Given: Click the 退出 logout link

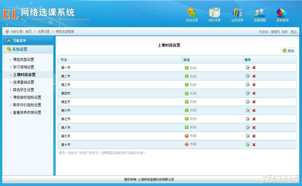Looking at the screenshot, I should 293,32.
